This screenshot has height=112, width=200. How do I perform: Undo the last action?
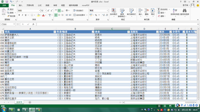pos(11,2)
